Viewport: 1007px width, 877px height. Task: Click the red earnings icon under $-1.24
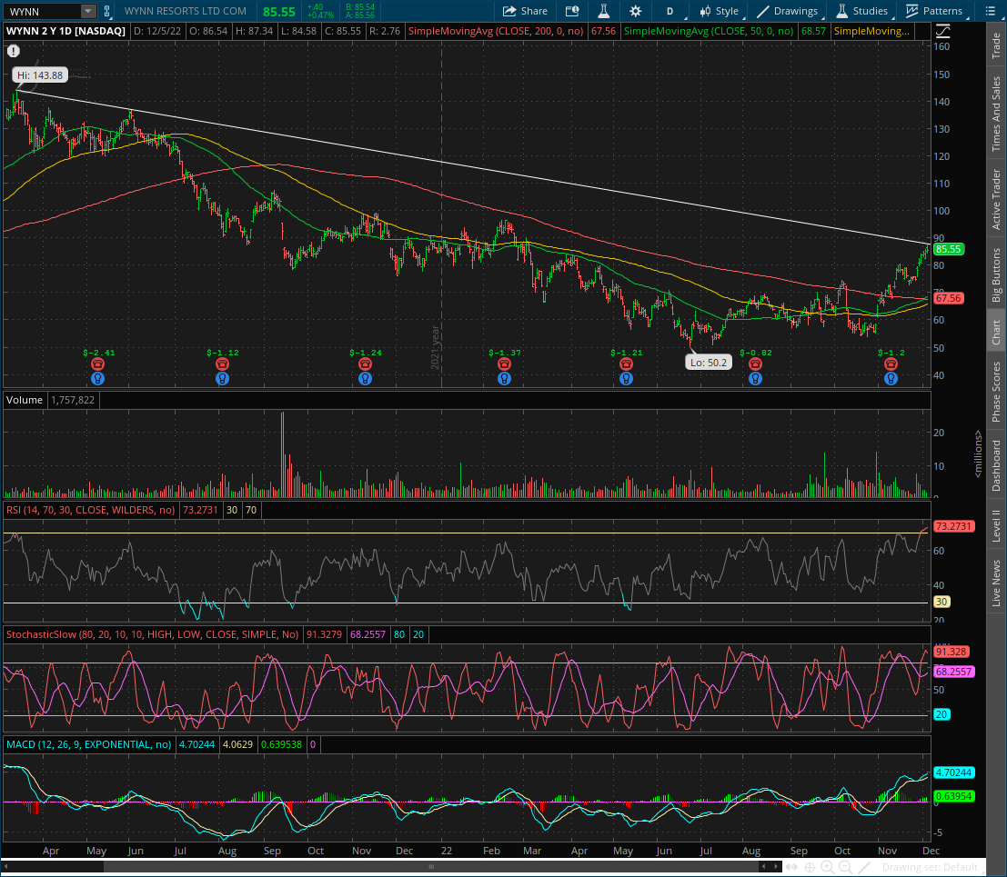(365, 364)
